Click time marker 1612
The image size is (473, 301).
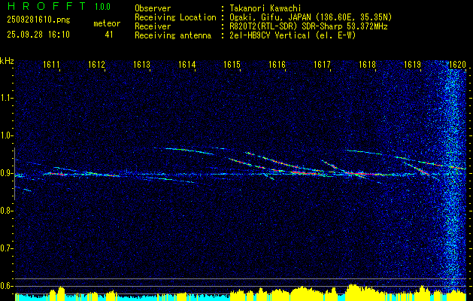tap(96, 64)
